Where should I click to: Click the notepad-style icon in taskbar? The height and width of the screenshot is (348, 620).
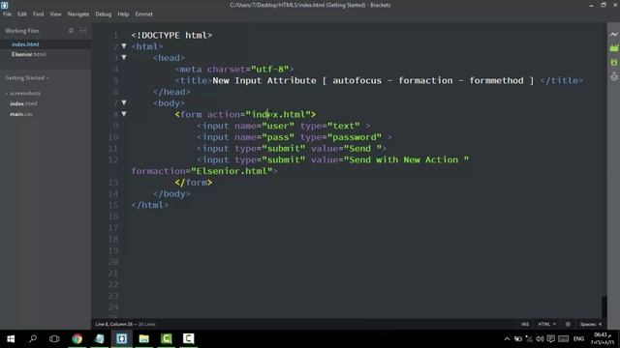(x=99, y=338)
